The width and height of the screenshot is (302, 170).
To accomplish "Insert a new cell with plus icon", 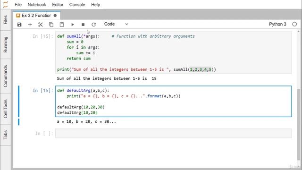I will click(30, 25).
